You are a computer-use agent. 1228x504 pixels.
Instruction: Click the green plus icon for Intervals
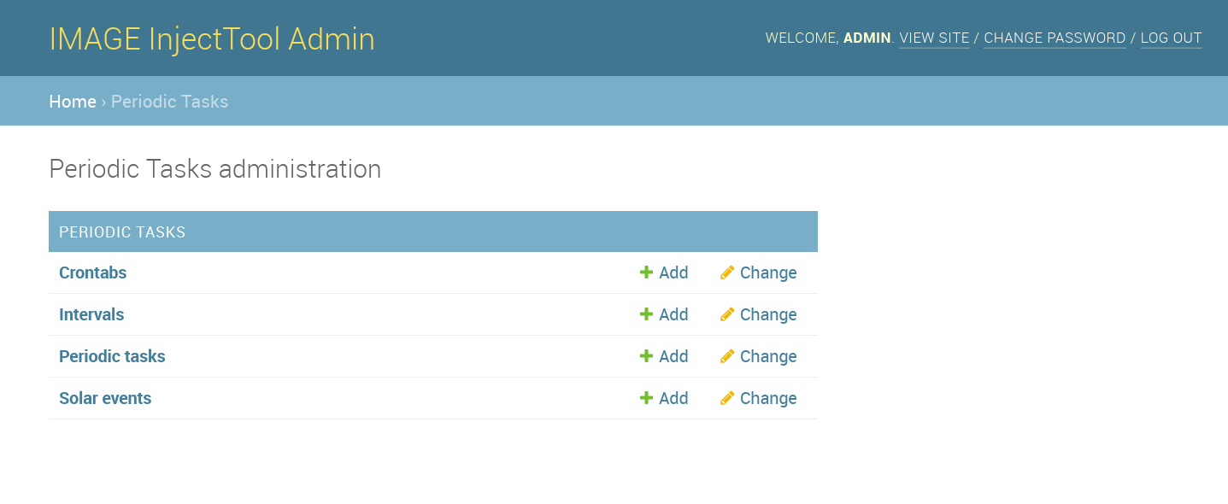tap(646, 314)
